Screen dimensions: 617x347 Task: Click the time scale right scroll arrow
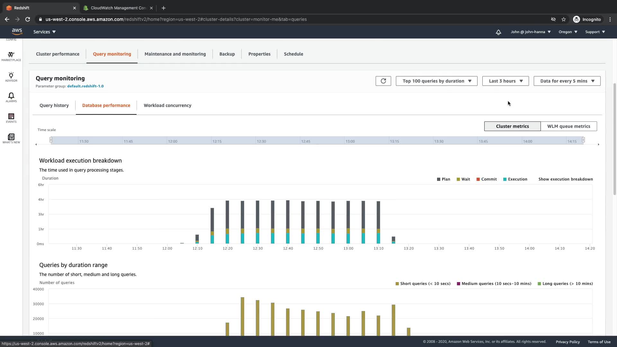pyautogui.click(x=598, y=145)
